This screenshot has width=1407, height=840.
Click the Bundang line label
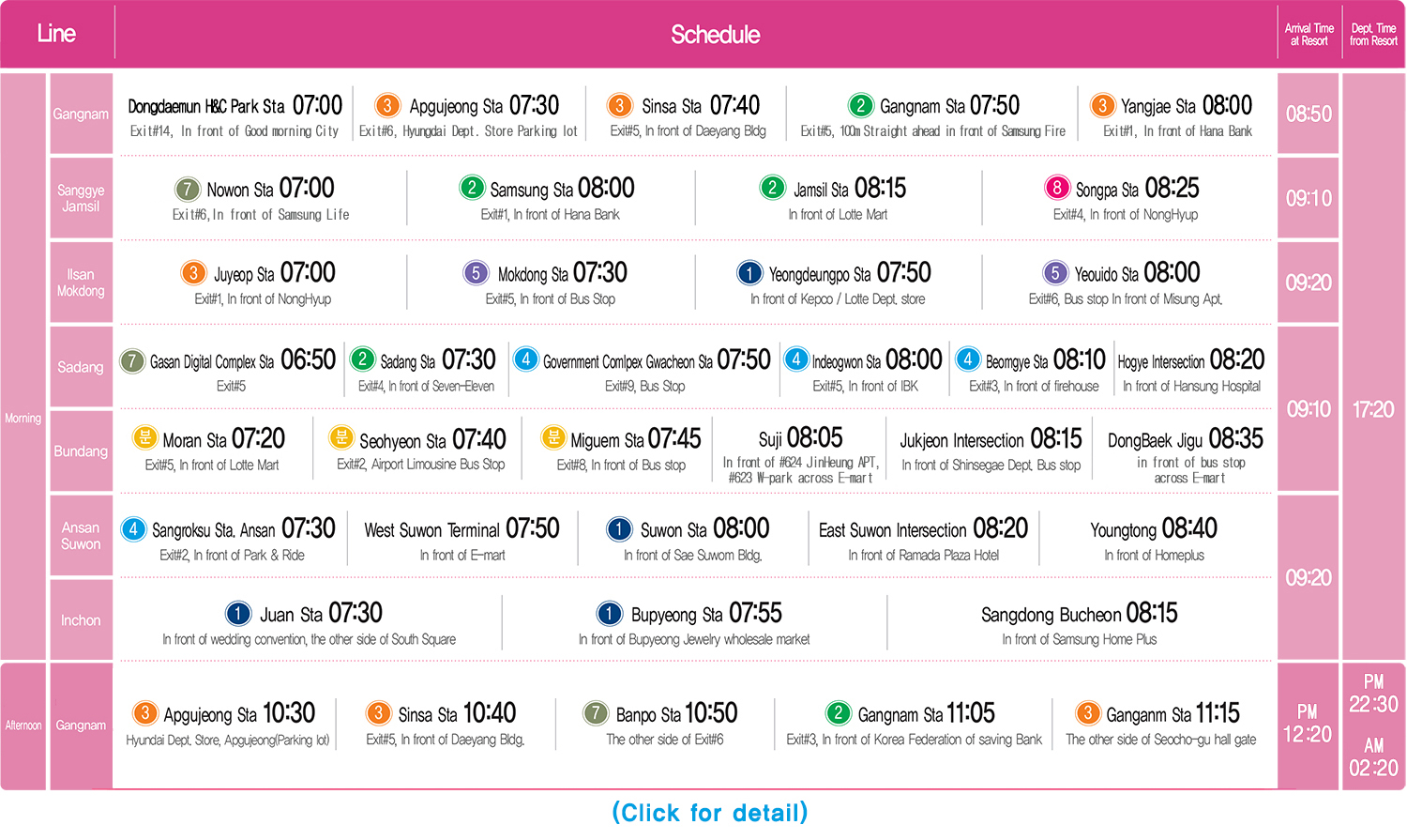pyautogui.click(x=81, y=451)
